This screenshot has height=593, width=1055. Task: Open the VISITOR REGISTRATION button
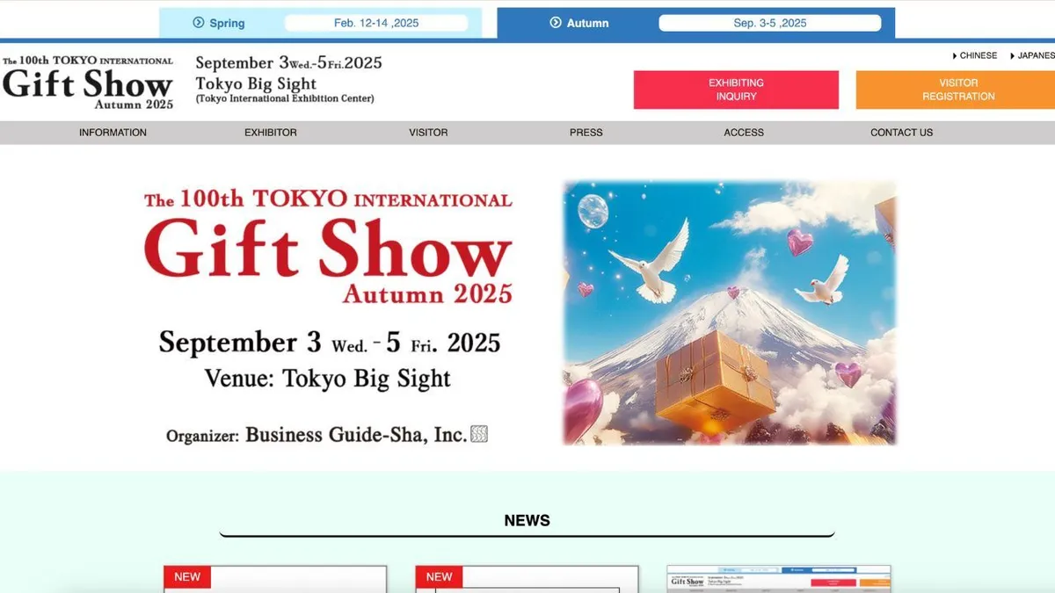(956, 90)
